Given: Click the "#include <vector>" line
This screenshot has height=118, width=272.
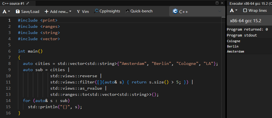Looking at the screenshot, I should click(39, 39).
